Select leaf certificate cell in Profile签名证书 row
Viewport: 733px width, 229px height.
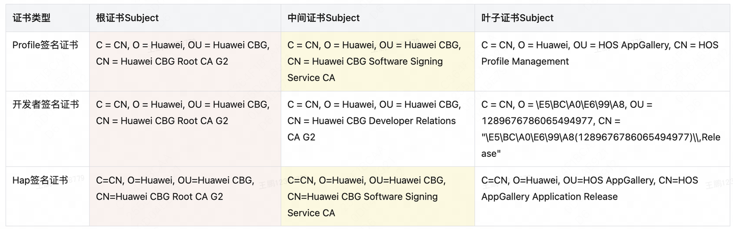[600, 53]
